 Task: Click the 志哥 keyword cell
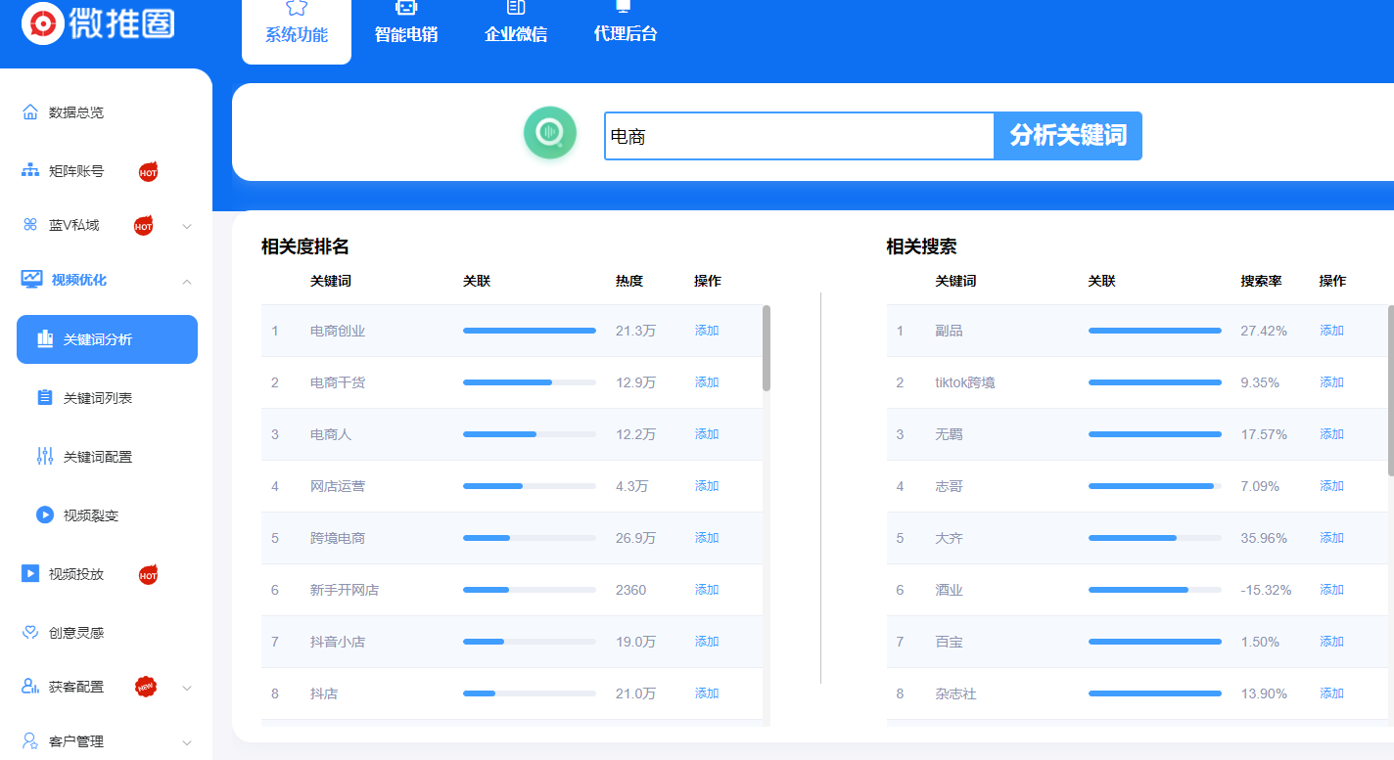[949, 486]
